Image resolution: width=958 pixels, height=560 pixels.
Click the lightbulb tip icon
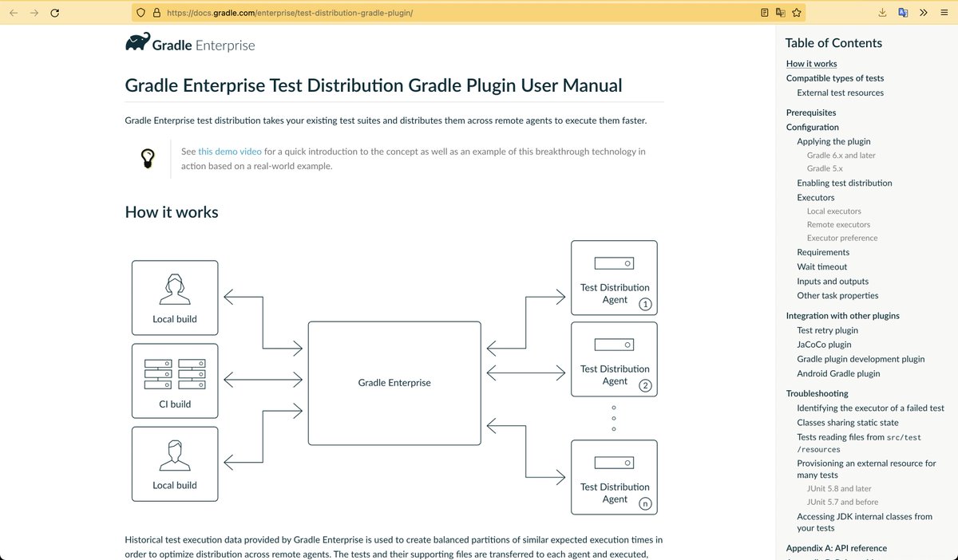click(x=147, y=157)
